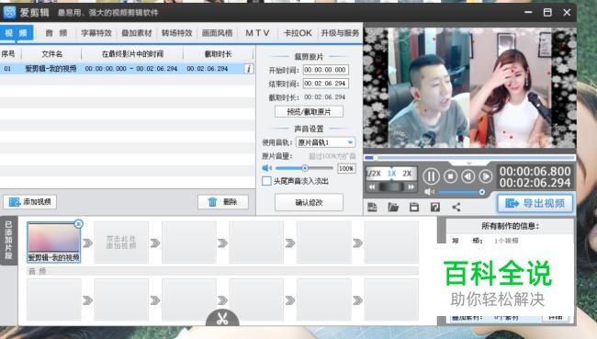Click the 在最终影片中的时间 column header
This screenshot has width=597, height=339.
[132, 54]
